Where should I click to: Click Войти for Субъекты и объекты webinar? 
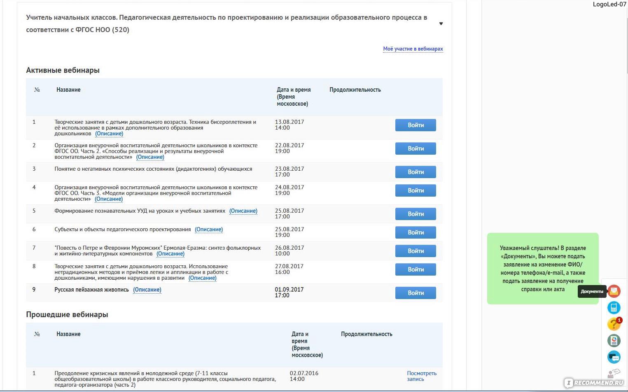tap(416, 232)
